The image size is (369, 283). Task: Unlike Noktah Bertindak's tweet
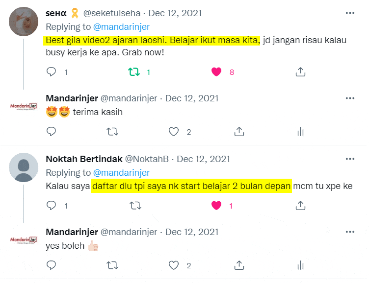tap(216, 206)
